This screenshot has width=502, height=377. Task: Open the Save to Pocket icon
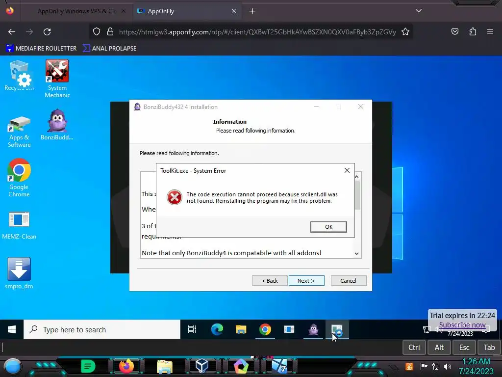[454, 31]
